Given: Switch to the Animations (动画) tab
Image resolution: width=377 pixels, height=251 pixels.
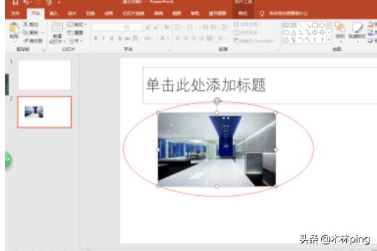Looking at the screenshot, I should click(x=109, y=13).
